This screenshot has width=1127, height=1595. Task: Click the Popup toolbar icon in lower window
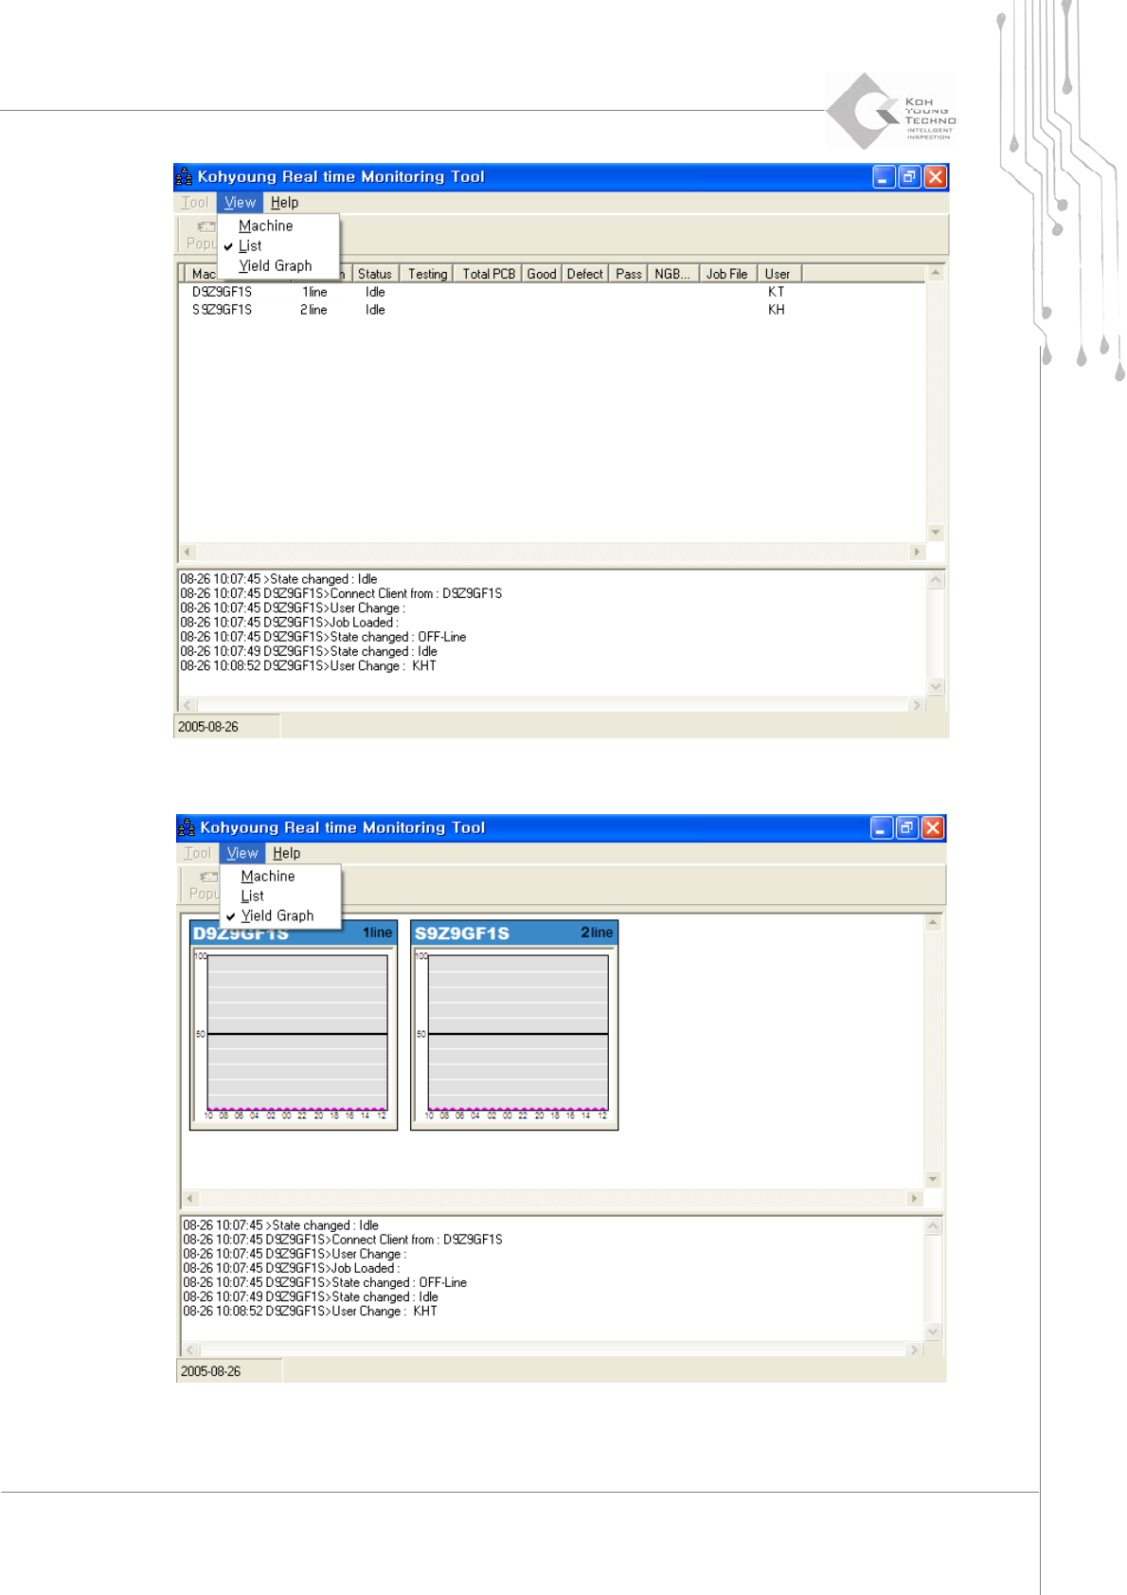(205, 885)
